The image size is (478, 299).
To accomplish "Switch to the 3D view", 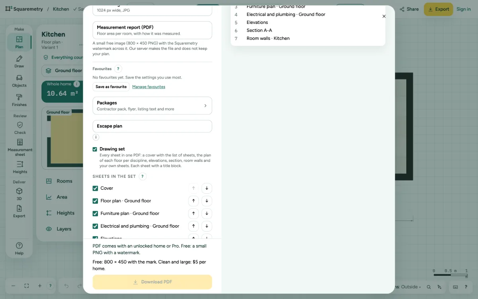I will (19, 194).
